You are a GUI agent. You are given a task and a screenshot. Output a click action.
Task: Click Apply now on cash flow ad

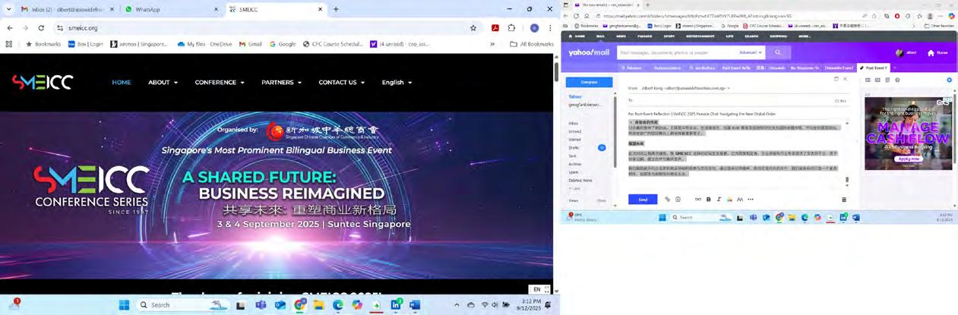909,159
